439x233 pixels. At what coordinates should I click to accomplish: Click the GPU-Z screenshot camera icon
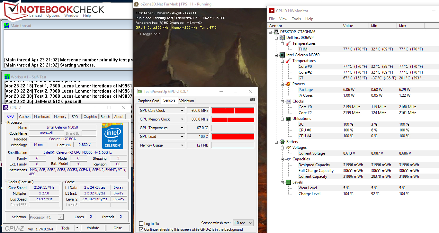tap(253, 100)
